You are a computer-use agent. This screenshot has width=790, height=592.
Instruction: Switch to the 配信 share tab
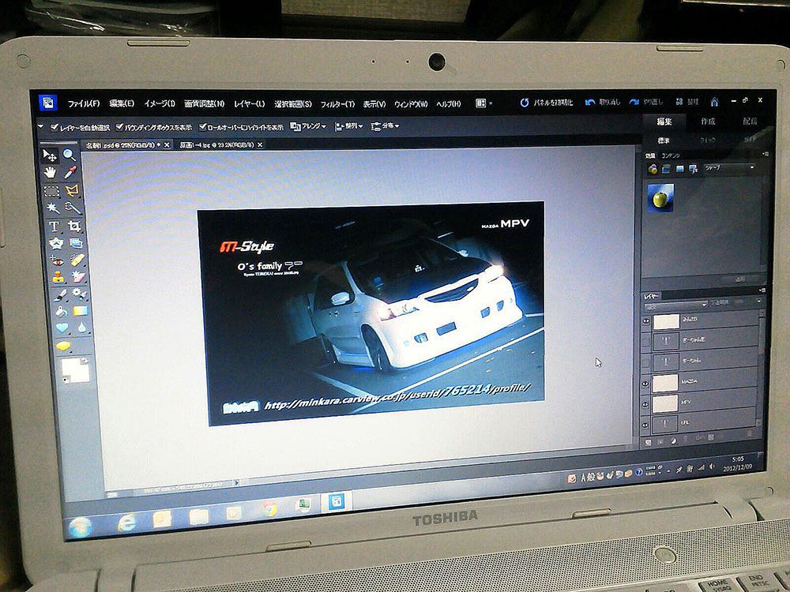click(x=750, y=122)
